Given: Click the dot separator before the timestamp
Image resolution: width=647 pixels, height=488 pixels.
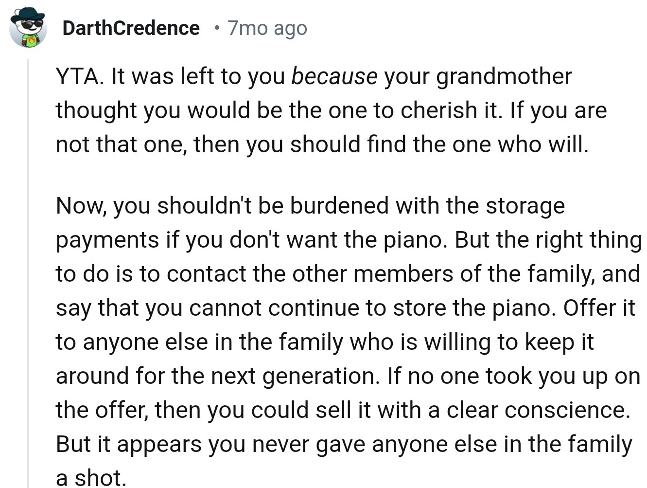Looking at the screenshot, I should [216, 28].
